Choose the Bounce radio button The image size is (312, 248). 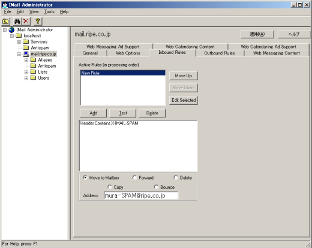pyautogui.click(x=156, y=187)
